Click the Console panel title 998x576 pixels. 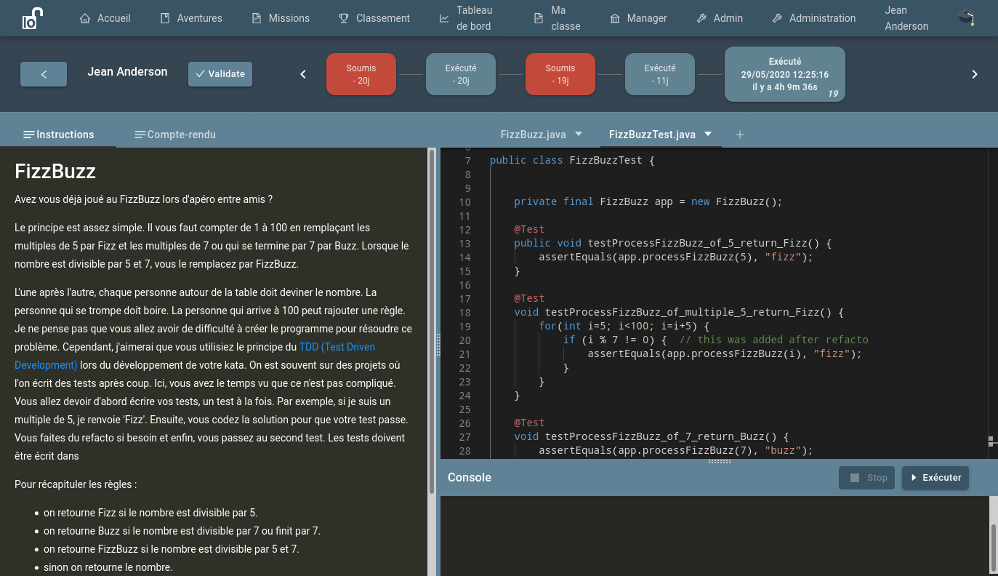click(x=470, y=478)
